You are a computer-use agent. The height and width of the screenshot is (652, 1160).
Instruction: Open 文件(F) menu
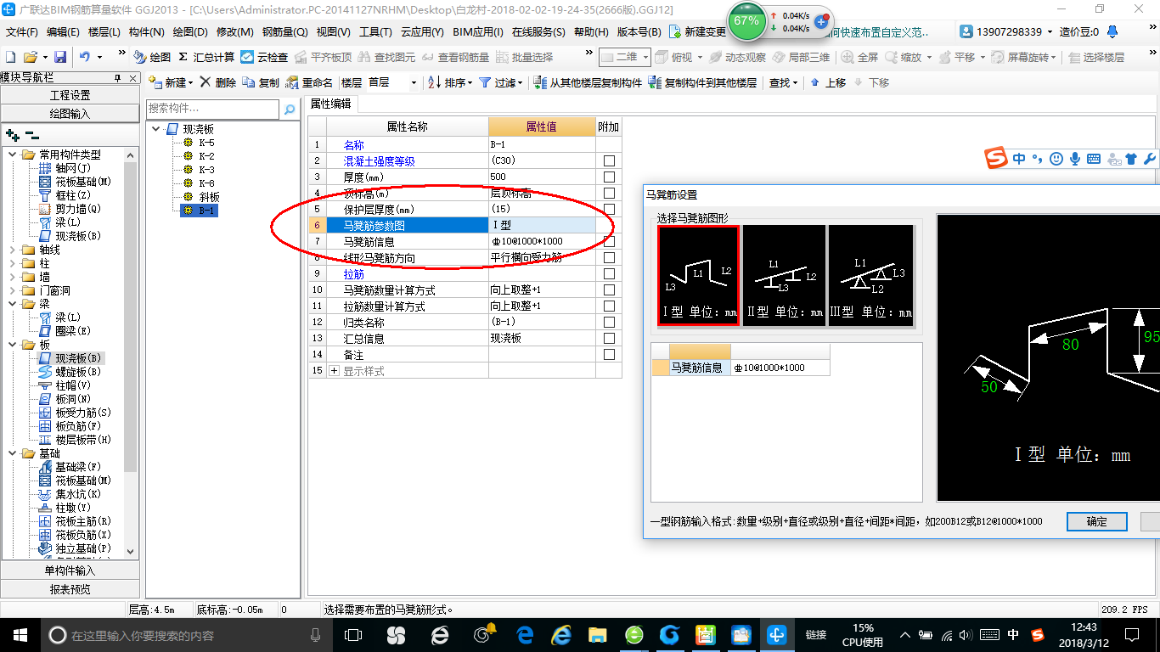(22, 32)
